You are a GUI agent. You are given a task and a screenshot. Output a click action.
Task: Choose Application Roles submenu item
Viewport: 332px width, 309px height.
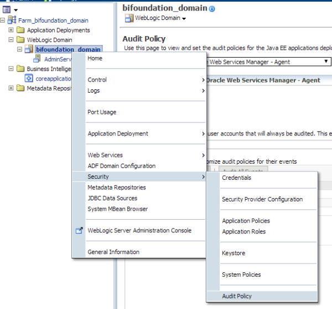click(x=262, y=231)
